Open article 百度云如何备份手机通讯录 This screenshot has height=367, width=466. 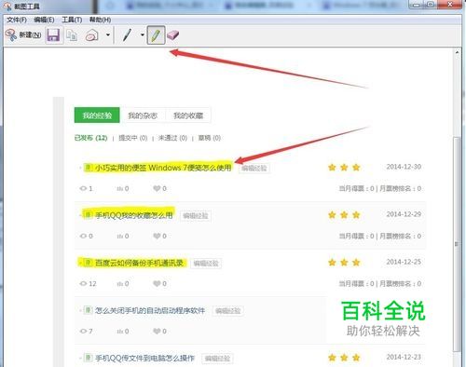coord(139,263)
